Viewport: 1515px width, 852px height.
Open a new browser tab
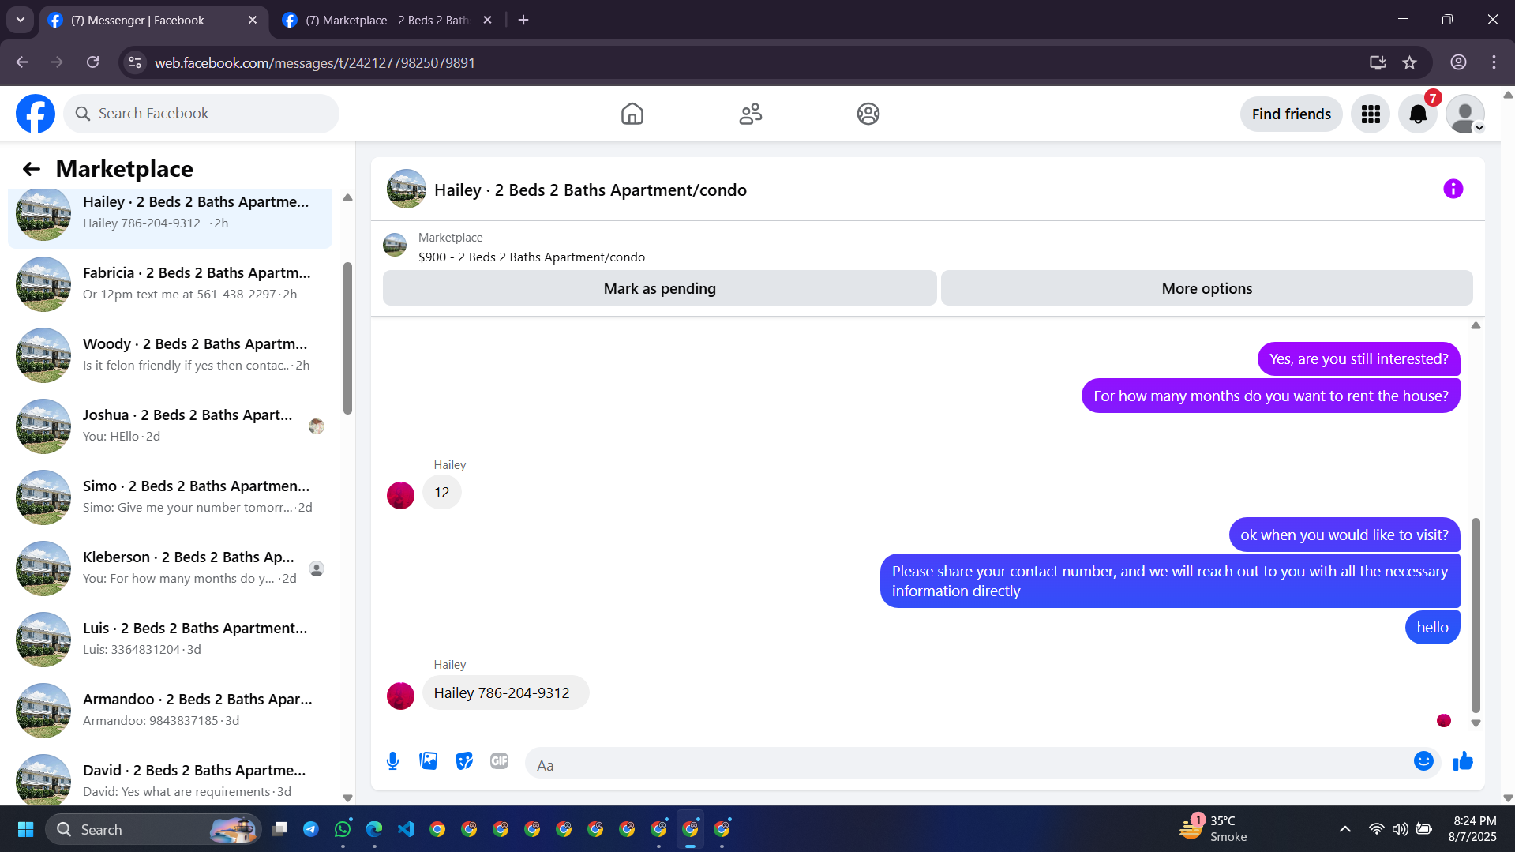(523, 21)
